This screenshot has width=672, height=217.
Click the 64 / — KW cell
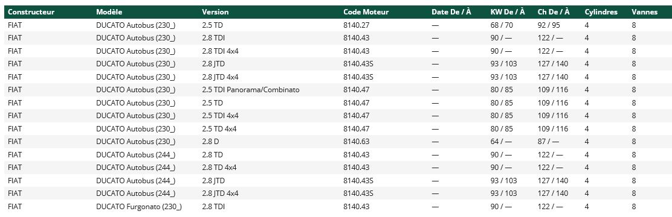tap(501, 142)
